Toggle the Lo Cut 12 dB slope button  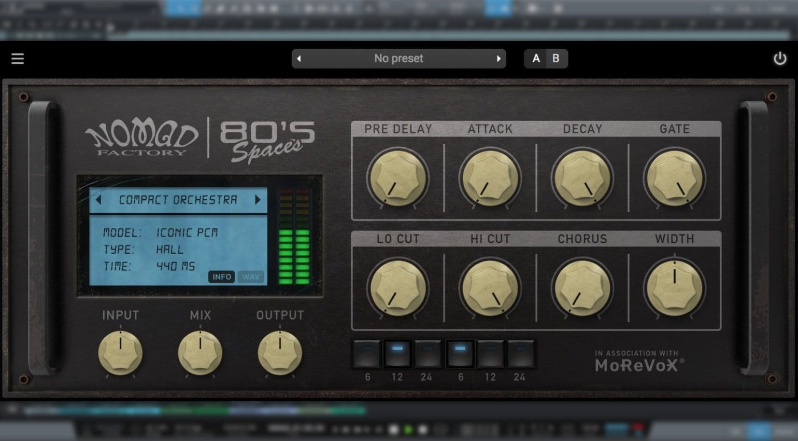[397, 354]
